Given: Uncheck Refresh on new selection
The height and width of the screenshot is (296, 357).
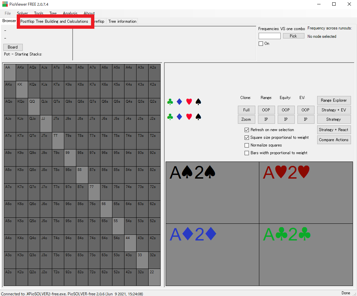Looking at the screenshot, I should coord(247,130).
